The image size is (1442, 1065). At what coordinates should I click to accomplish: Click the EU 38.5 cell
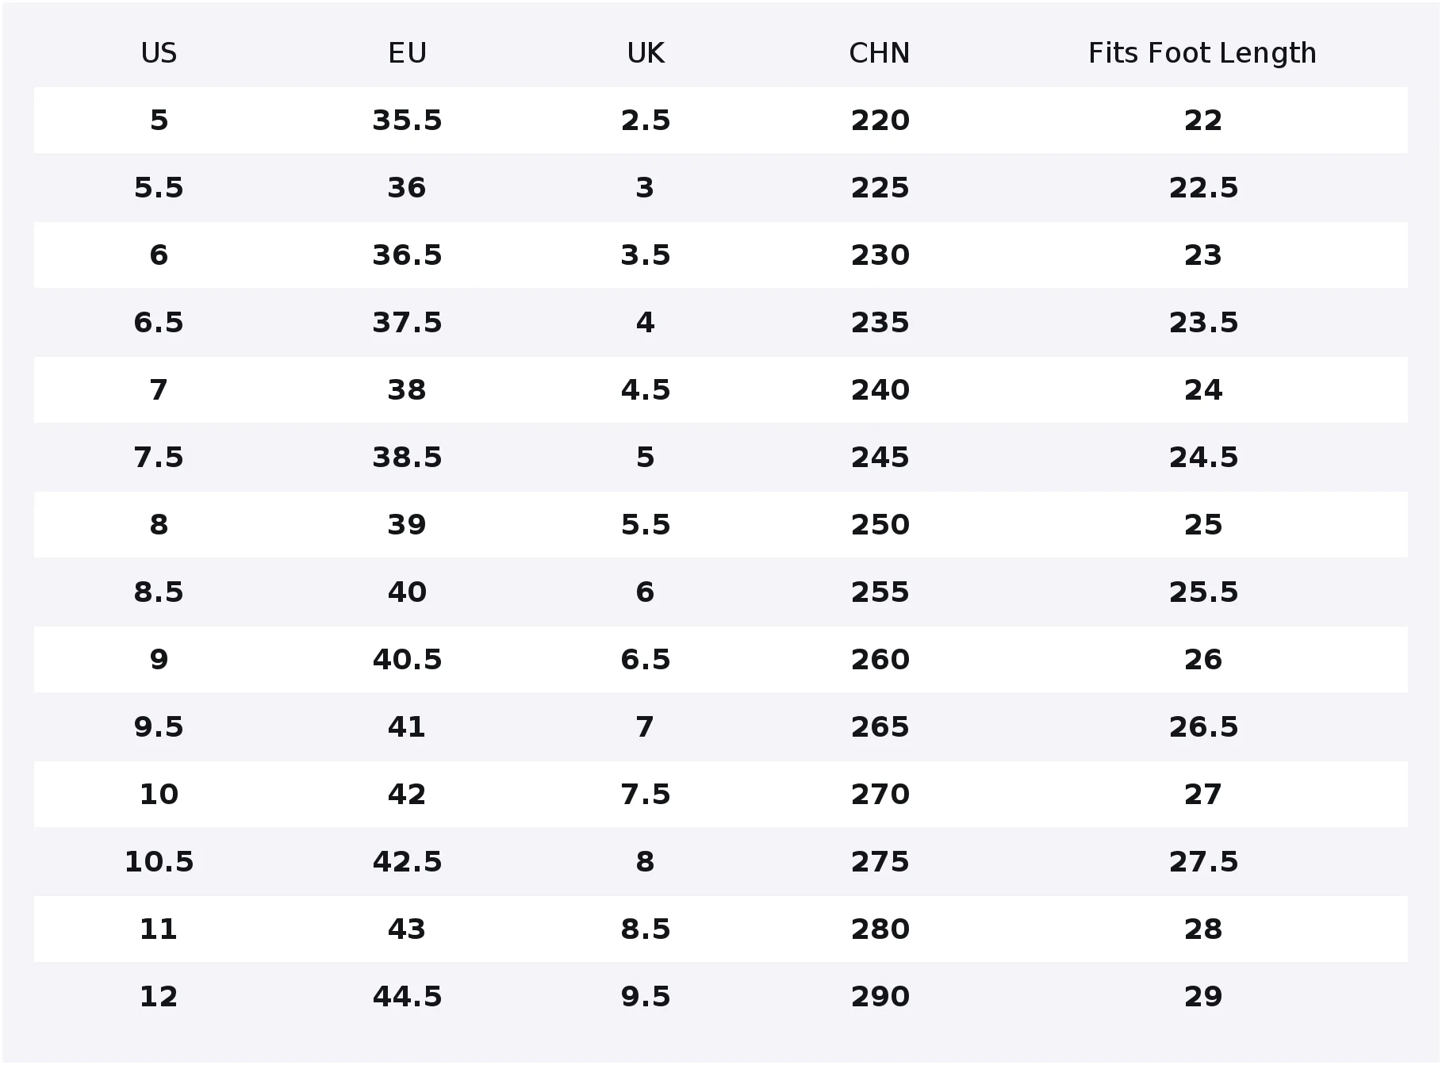pyautogui.click(x=407, y=458)
